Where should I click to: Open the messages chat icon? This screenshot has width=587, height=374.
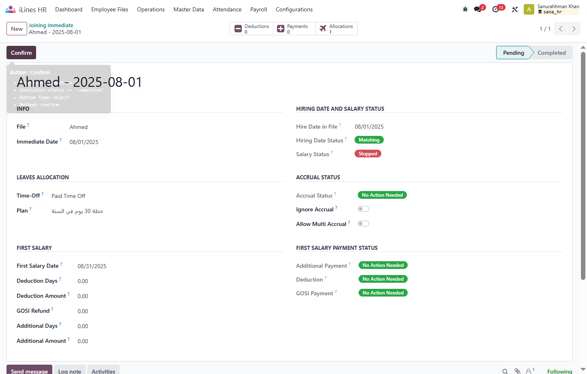click(477, 9)
